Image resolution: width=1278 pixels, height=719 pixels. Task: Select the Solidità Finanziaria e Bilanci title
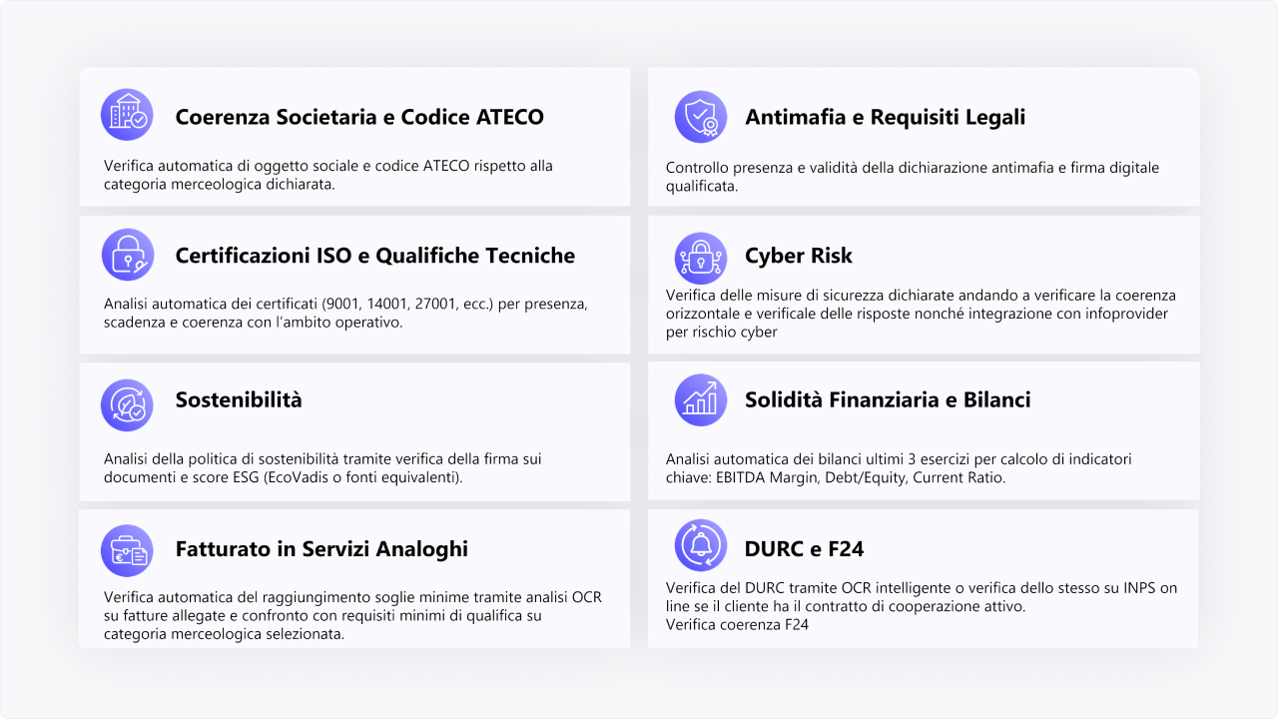click(x=888, y=400)
